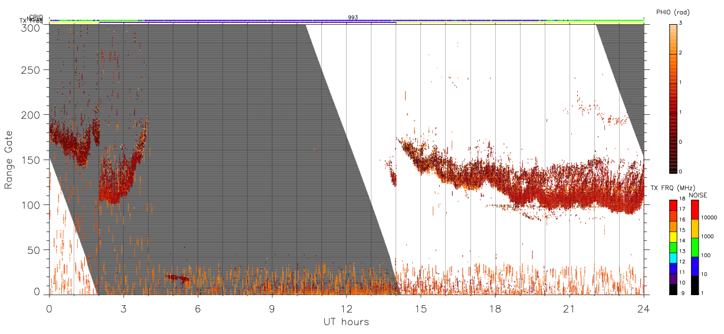Click the "10000" label in NOISE legend
Screen dimensions: 724x334
point(710,219)
